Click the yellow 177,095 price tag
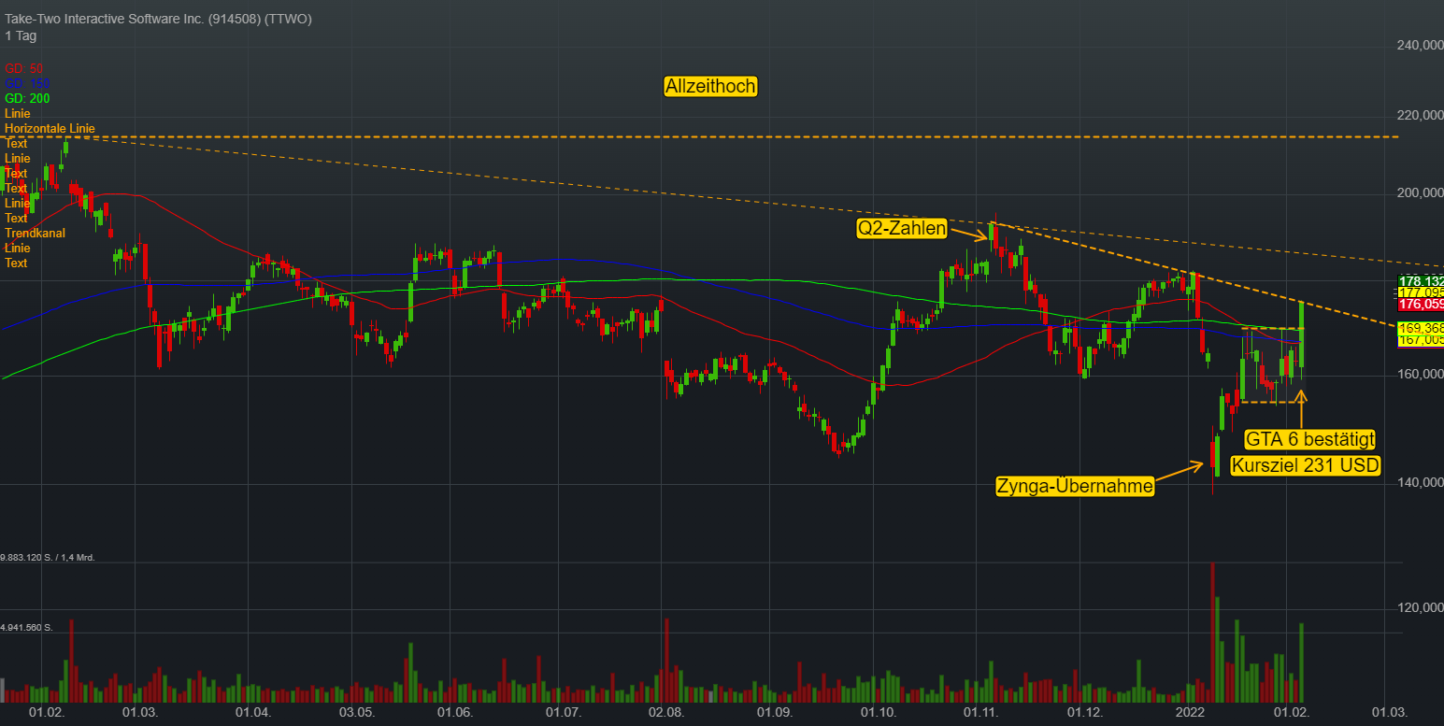The height and width of the screenshot is (726, 1444). click(x=1421, y=292)
